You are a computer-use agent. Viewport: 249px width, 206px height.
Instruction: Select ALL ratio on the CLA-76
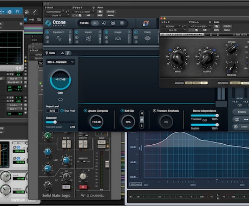pos(246,68)
